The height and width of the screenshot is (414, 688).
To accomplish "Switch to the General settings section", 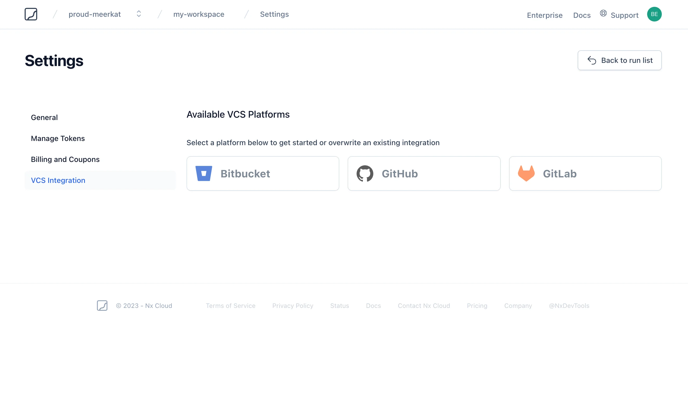I will [x=44, y=117].
